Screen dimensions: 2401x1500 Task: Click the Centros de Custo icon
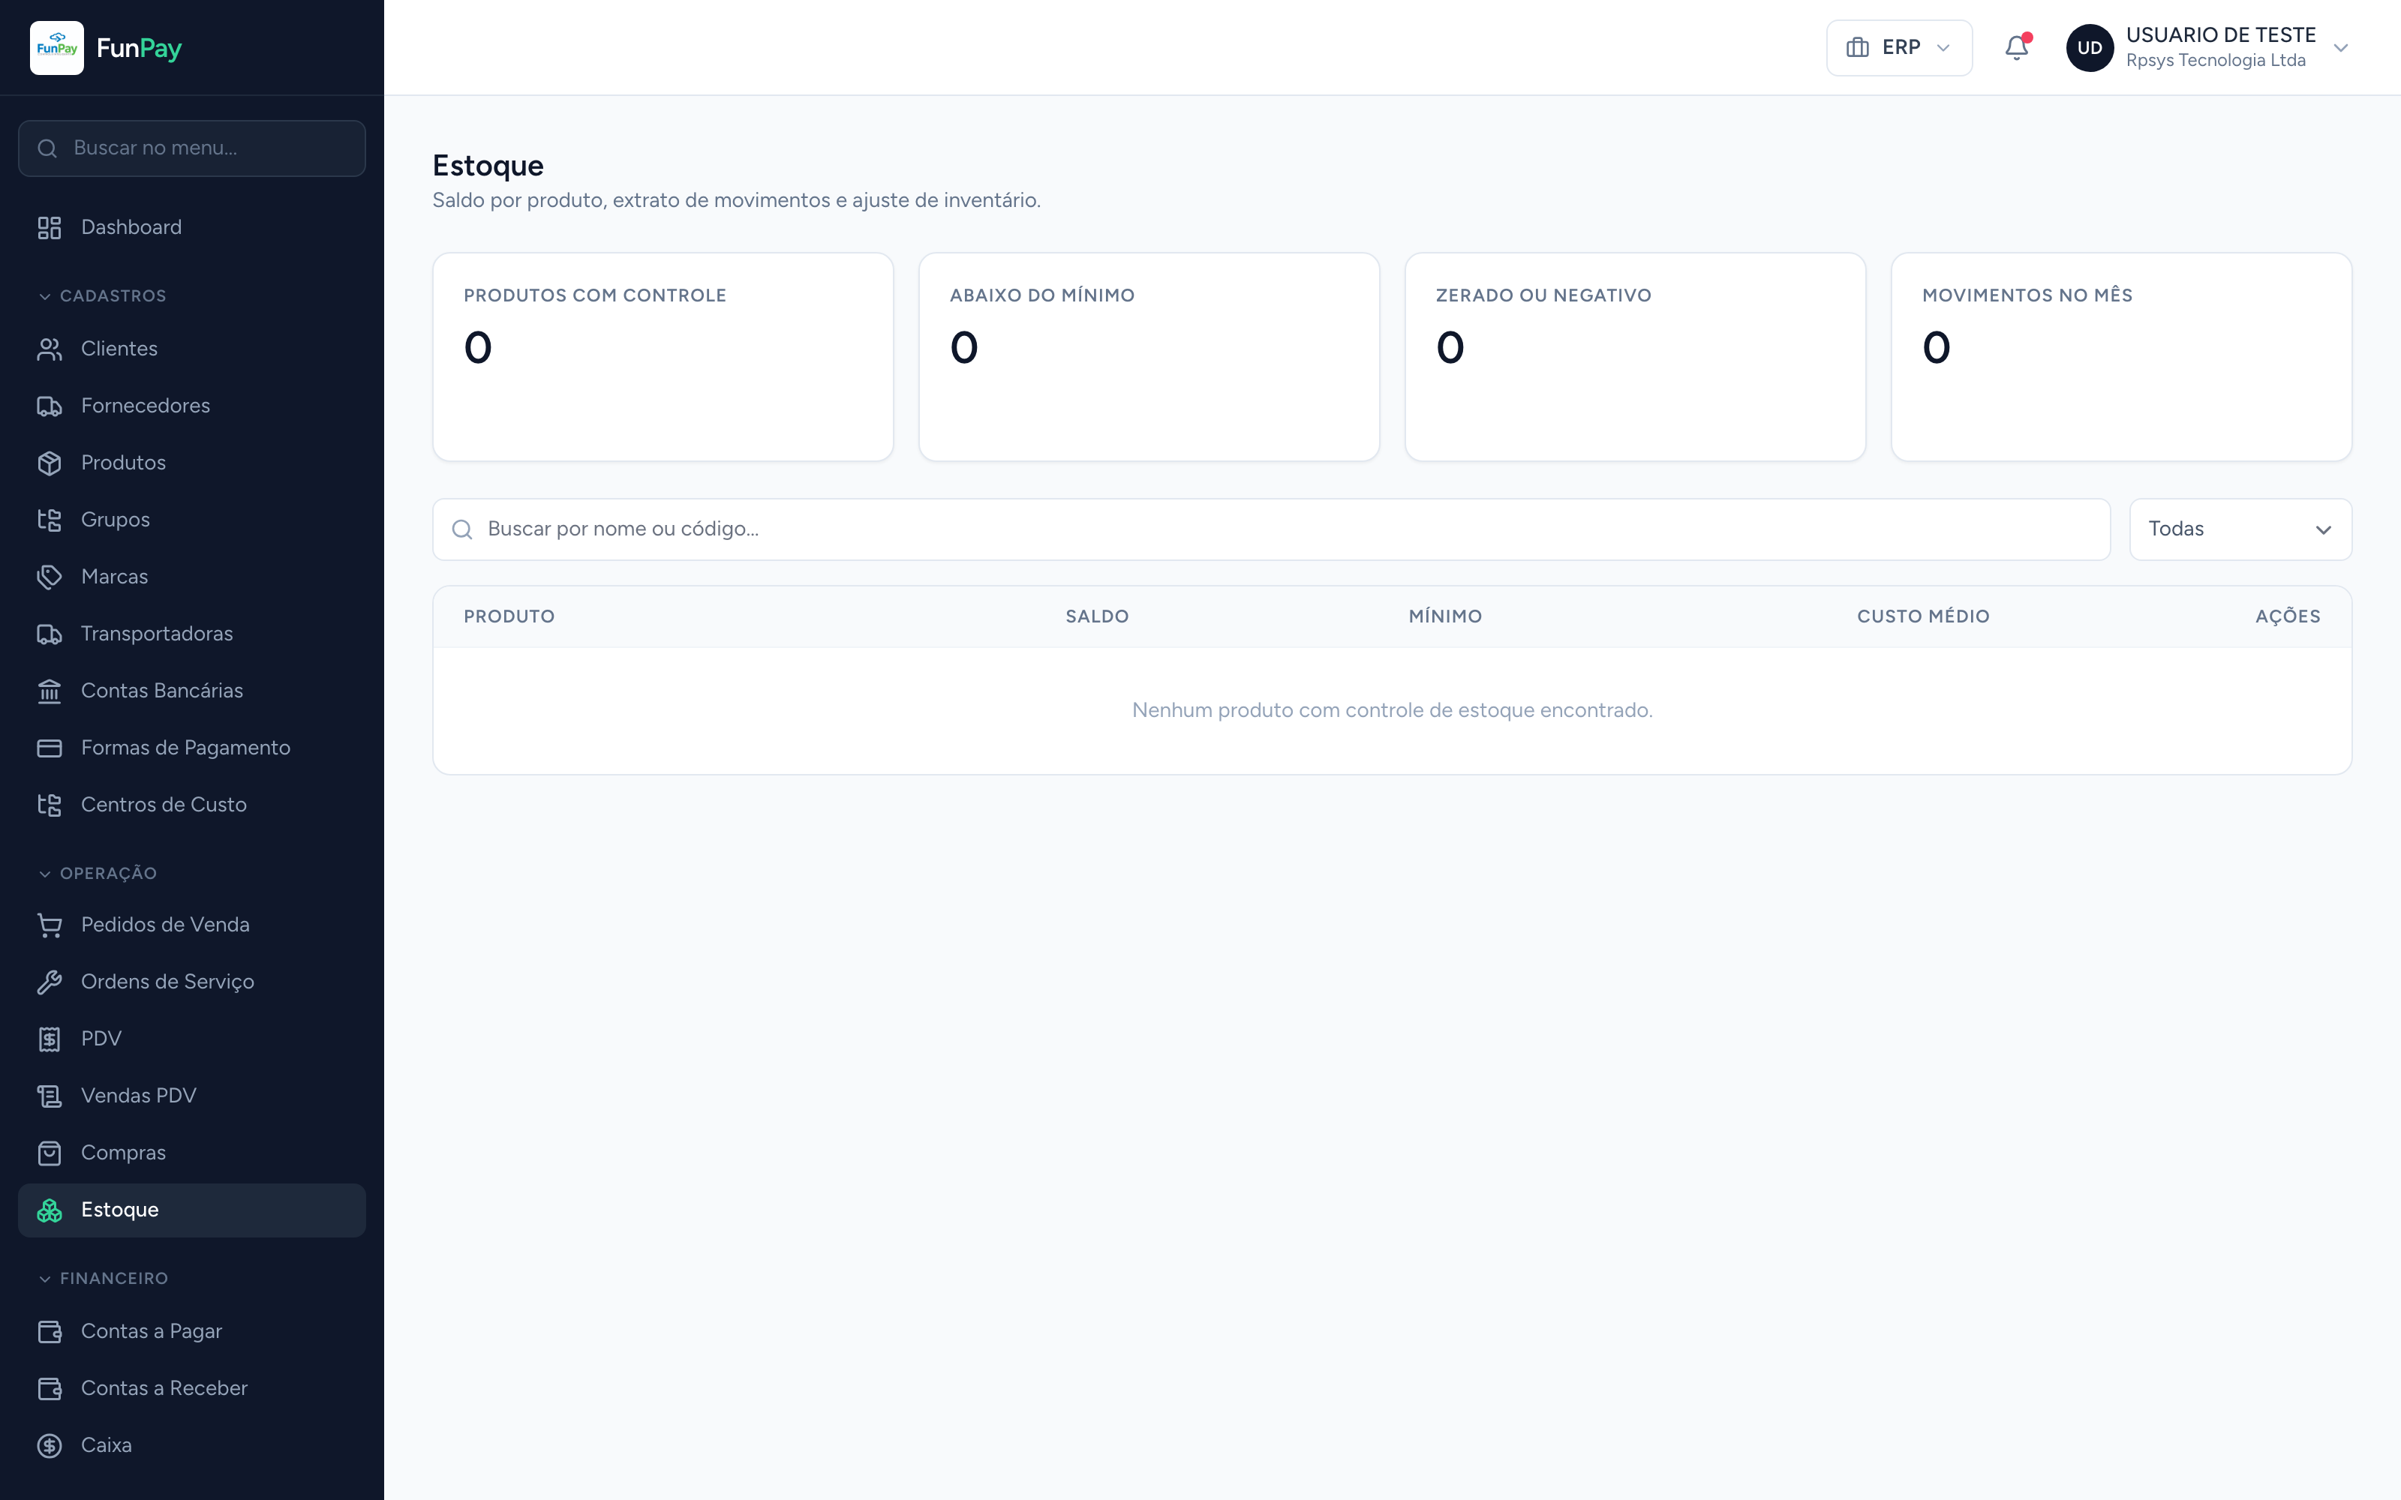50,805
